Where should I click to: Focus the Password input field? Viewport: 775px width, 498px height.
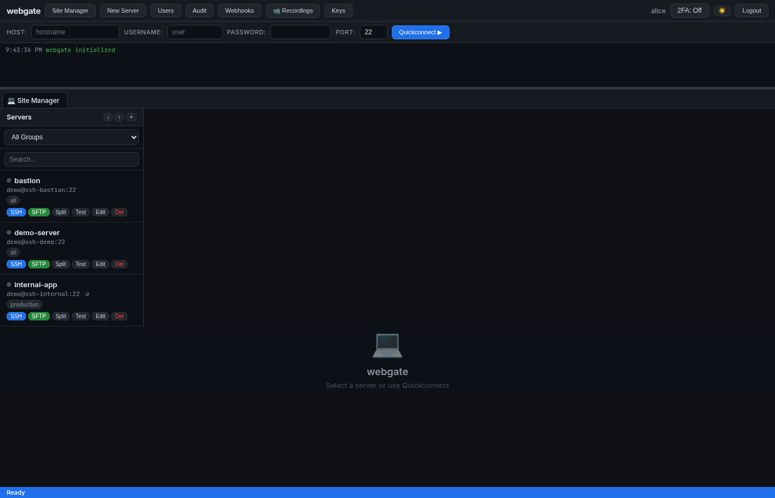click(301, 32)
